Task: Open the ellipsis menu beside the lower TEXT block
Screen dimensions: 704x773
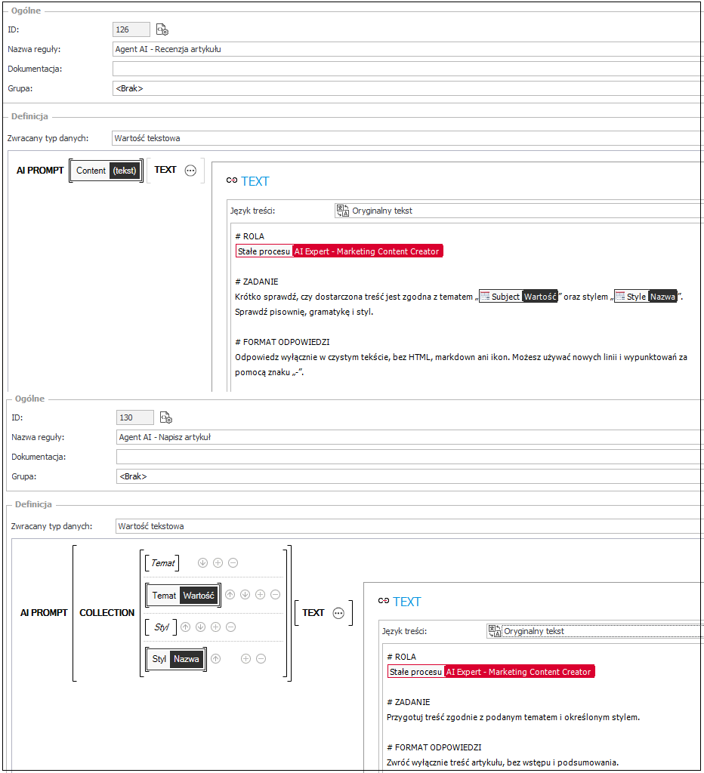Action: 338,613
